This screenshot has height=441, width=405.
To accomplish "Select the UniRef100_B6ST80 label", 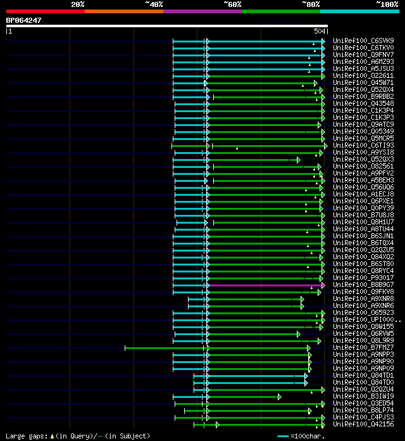I will point(363,264).
